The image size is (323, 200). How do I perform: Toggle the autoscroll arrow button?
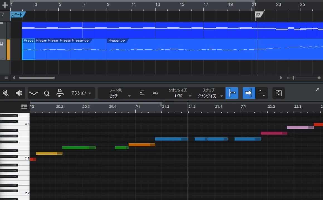(249, 93)
